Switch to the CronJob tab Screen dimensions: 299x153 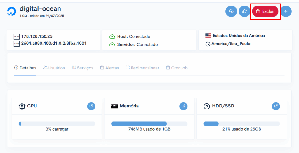pos(177,68)
